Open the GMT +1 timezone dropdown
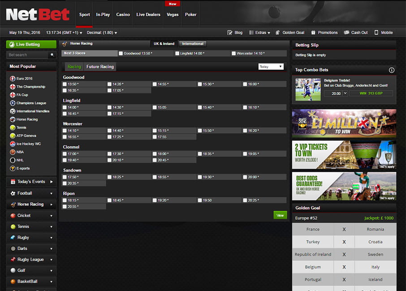406x291 pixels. (x=64, y=33)
